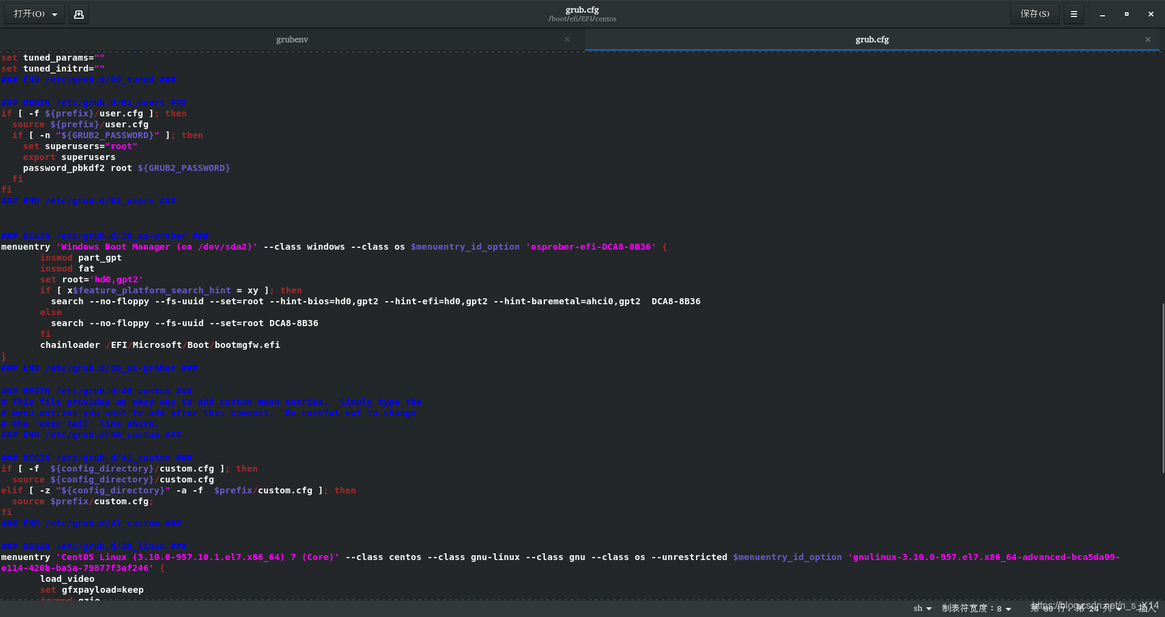
Task: Click 'source ${prefix}/user.cfg' line
Action: point(80,124)
